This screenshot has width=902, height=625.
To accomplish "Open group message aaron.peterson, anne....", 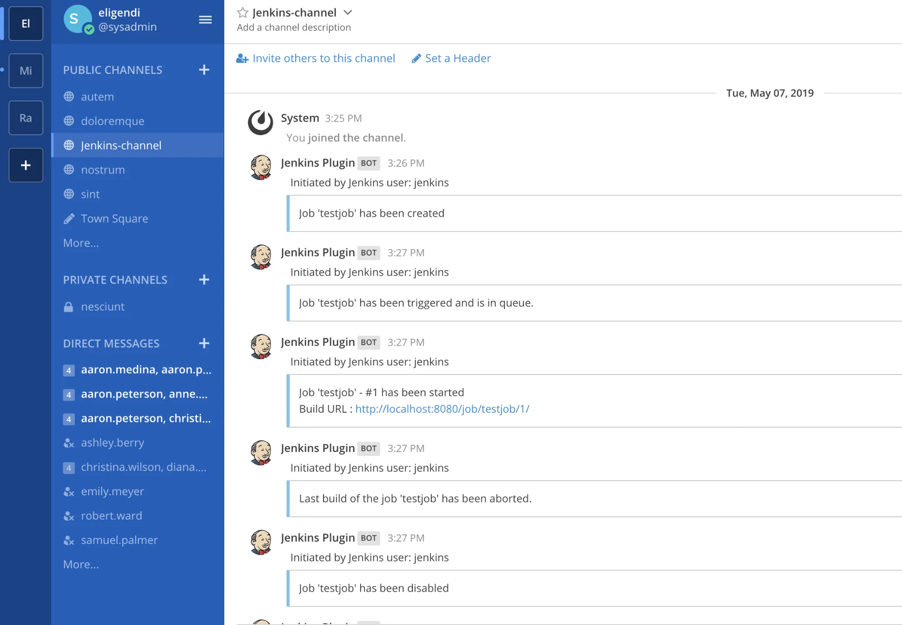I will coord(138,394).
